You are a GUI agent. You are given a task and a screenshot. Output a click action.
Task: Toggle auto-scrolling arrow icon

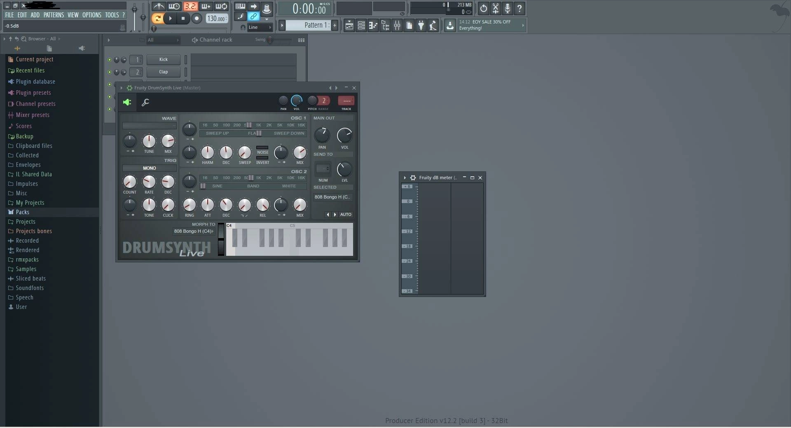(x=253, y=7)
